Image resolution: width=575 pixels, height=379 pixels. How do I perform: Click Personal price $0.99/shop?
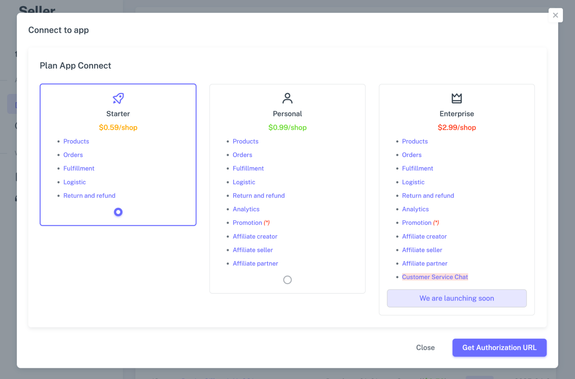[x=287, y=127]
